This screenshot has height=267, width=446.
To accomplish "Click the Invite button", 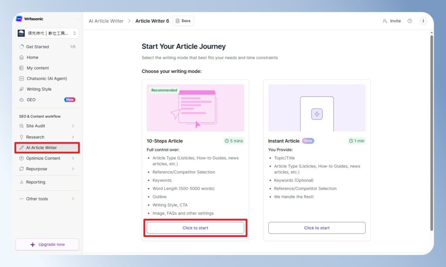I will (392, 21).
